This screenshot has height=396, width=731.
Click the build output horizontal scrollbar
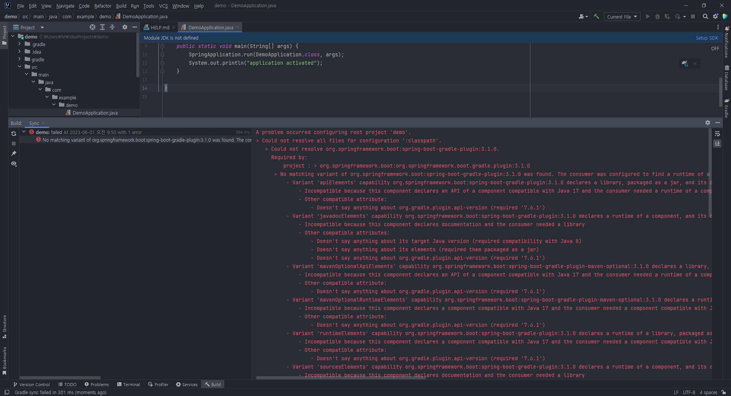(341, 378)
